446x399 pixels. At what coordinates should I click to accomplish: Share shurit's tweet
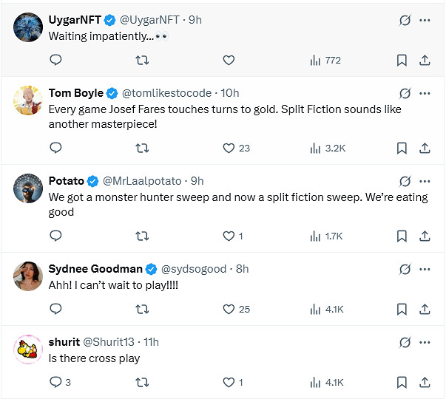[x=425, y=382]
